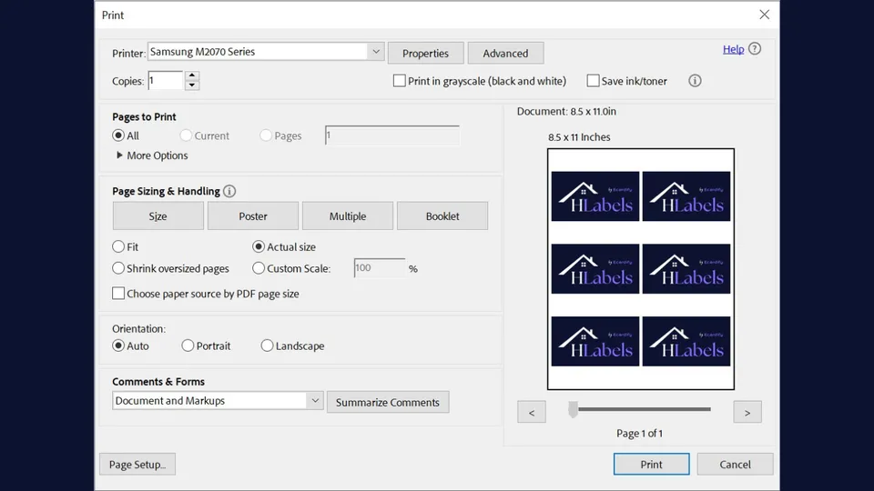
Task: Set orientation to Landscape
Action: click(267, 346)
